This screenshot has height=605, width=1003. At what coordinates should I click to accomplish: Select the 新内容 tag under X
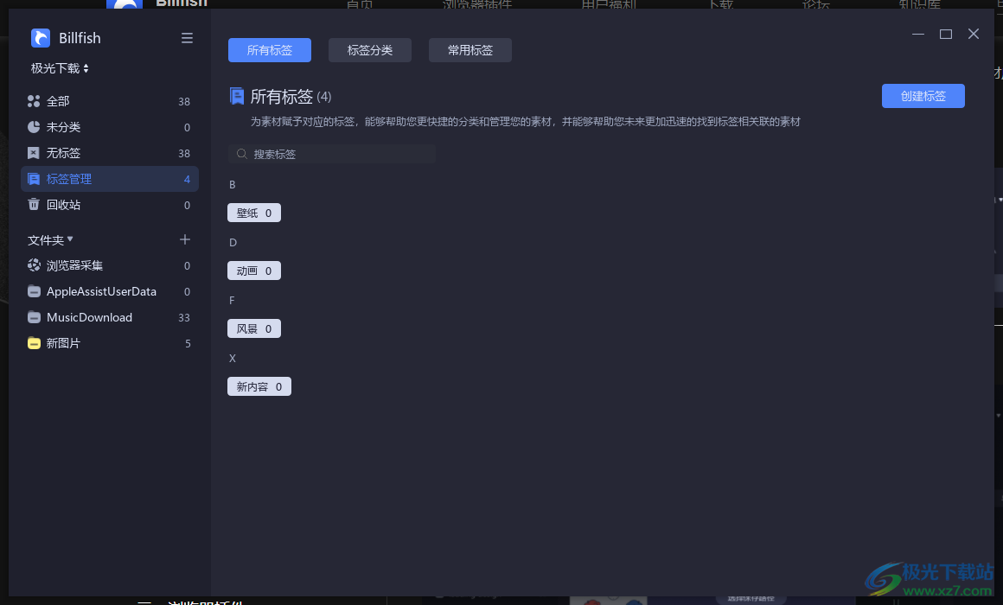pyautogui.click(x=259, y=386)
